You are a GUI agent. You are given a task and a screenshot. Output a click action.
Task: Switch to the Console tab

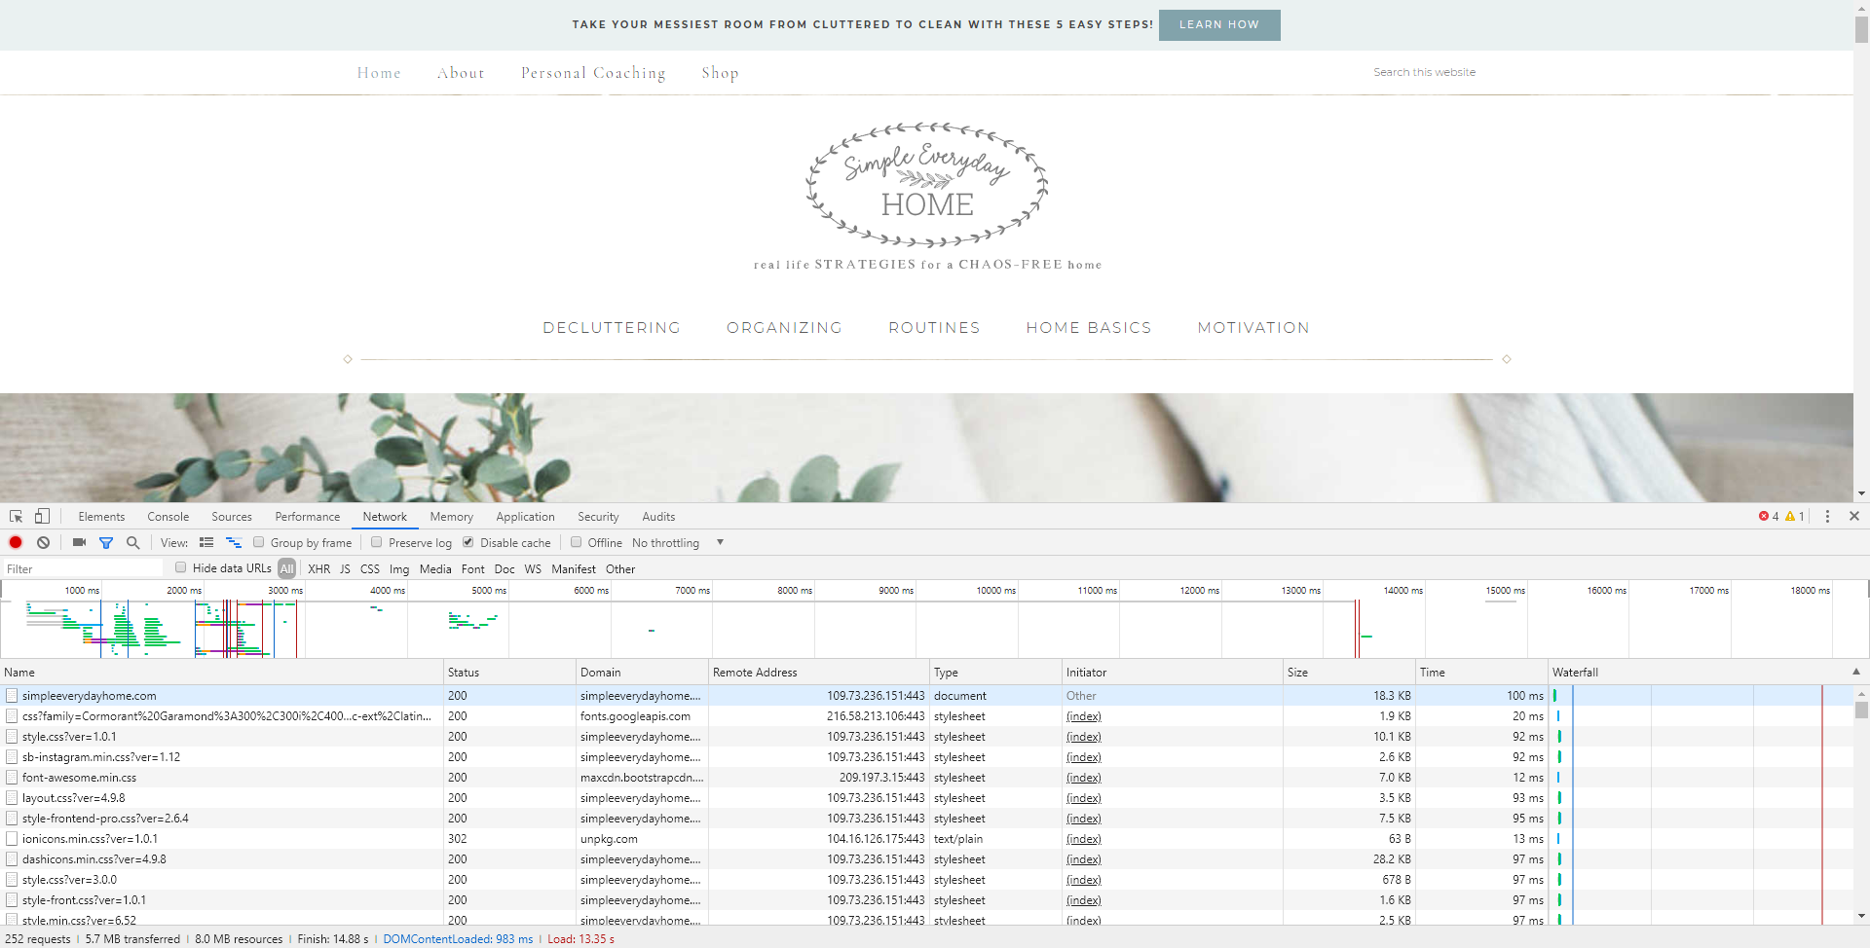[x=168, y=517]
